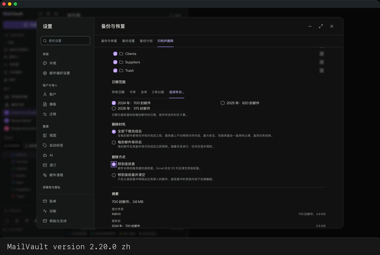
Task: Choose 去年 date range
Action: pos(144,92)
